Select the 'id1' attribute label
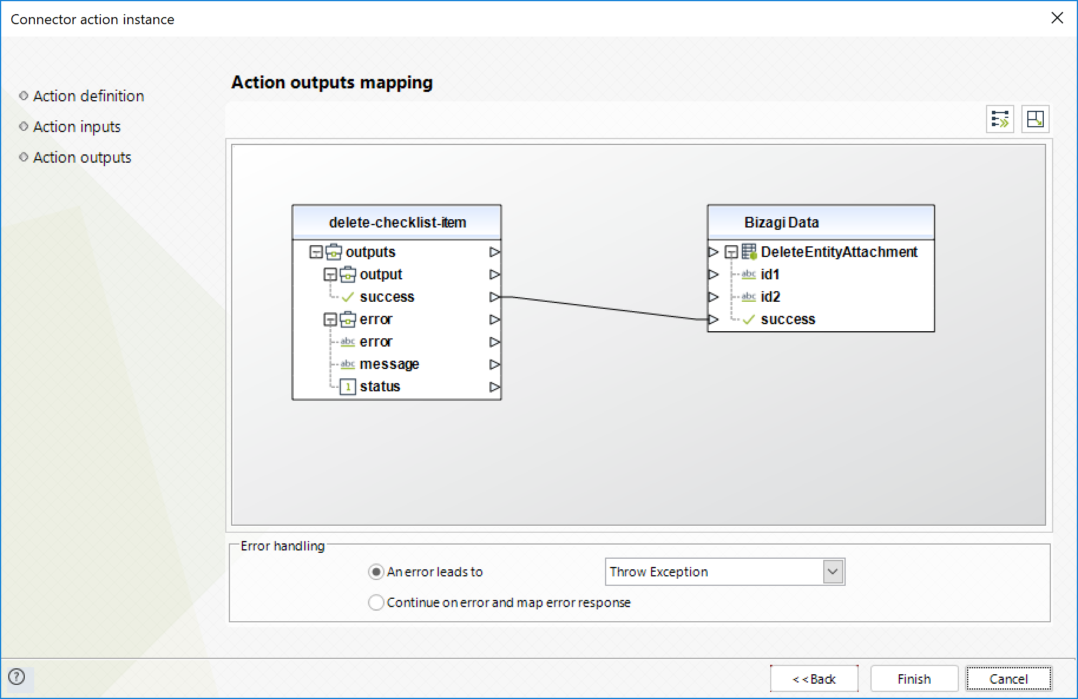This screenshot has width=1078, height=699. pos(770,274)
